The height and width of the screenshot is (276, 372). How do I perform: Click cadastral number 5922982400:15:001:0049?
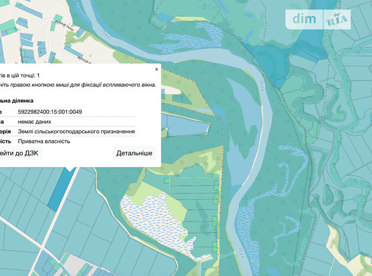click(x=50, y=112)
